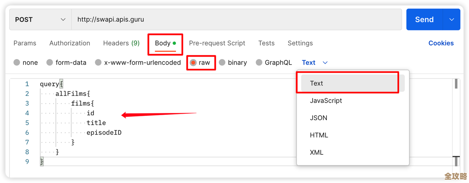Choose JSON from the format menu
Image resolution: width=469 pixels, height=183 pixels.
[318, 118]
